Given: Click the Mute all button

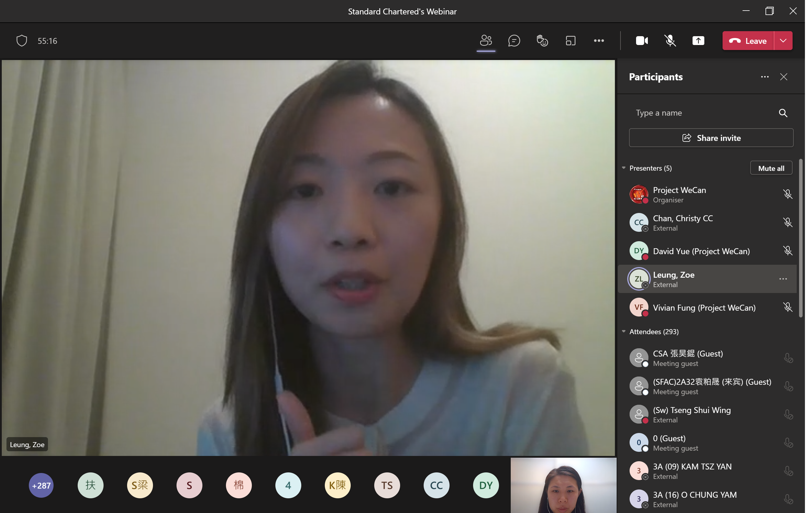Looking at the screenshot, I should (771, 168).
